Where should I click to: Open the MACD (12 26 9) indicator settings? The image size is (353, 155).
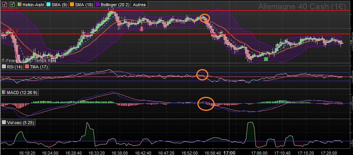tap(20, 93)
